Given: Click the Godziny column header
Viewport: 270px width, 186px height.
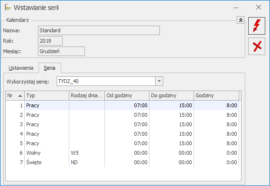Looking at the screenshot, I should click(x=216, y=95).
